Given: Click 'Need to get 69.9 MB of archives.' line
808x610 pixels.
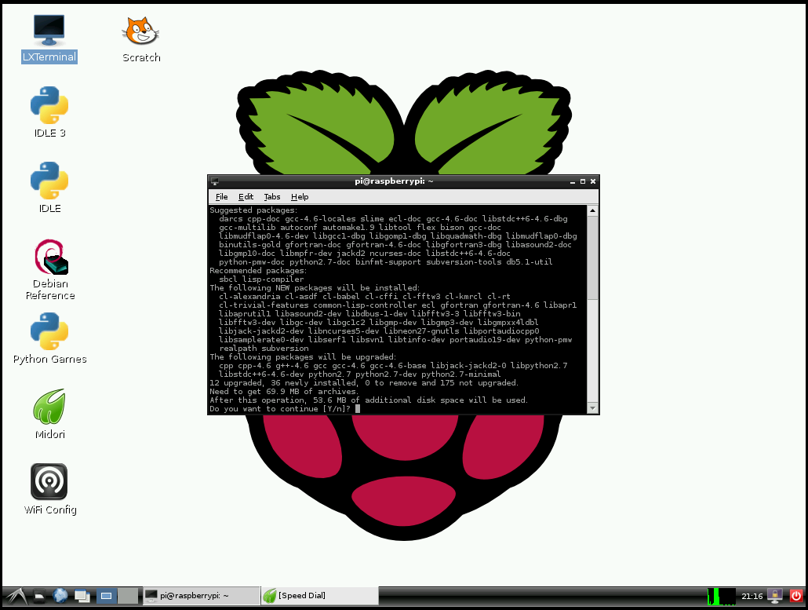Looking at the screenshot, I should (x=284, y=392).
